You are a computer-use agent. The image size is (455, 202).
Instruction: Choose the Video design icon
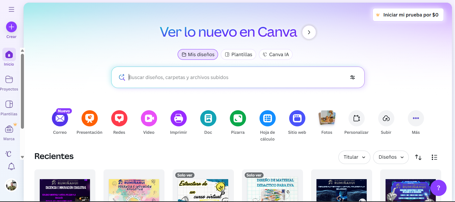[149, 118]
